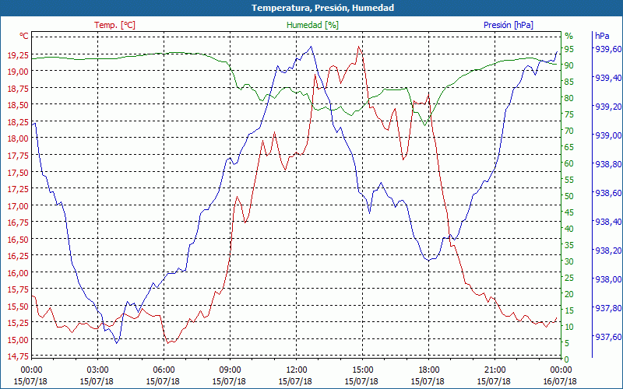Click temperature axis value '15,75'

click(18, 289)
